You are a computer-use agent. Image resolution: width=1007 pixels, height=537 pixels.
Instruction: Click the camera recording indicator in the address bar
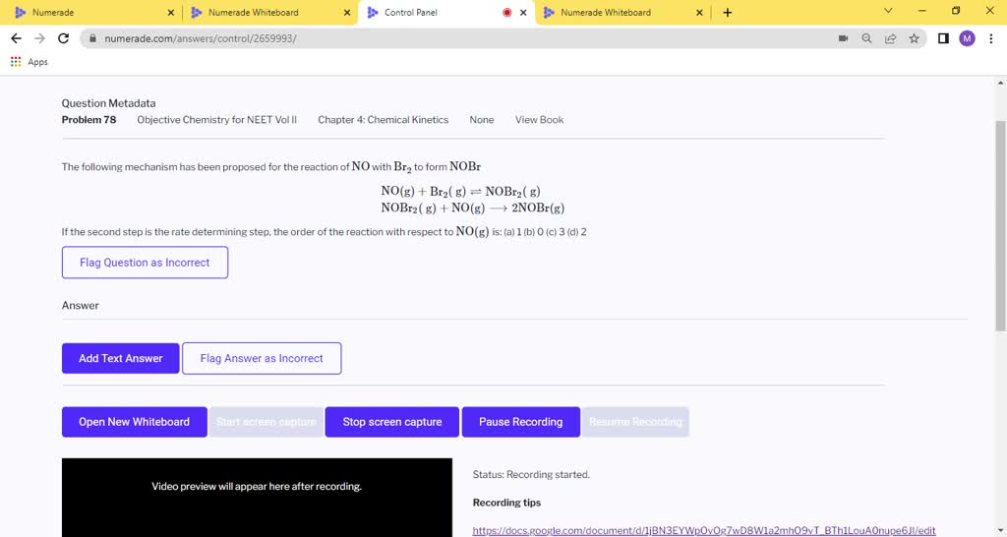(843, 38)
